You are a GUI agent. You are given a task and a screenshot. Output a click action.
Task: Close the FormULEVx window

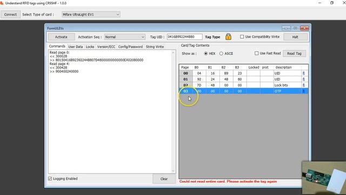click(x=304, y=28)
